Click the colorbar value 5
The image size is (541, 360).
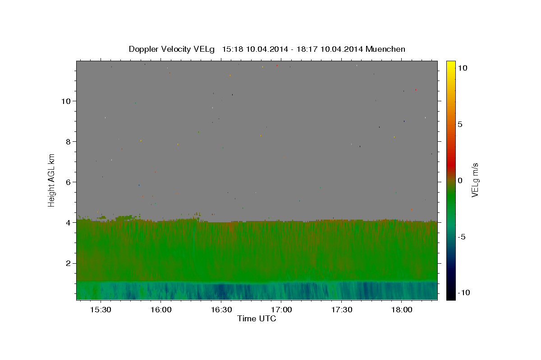(460, 124)
